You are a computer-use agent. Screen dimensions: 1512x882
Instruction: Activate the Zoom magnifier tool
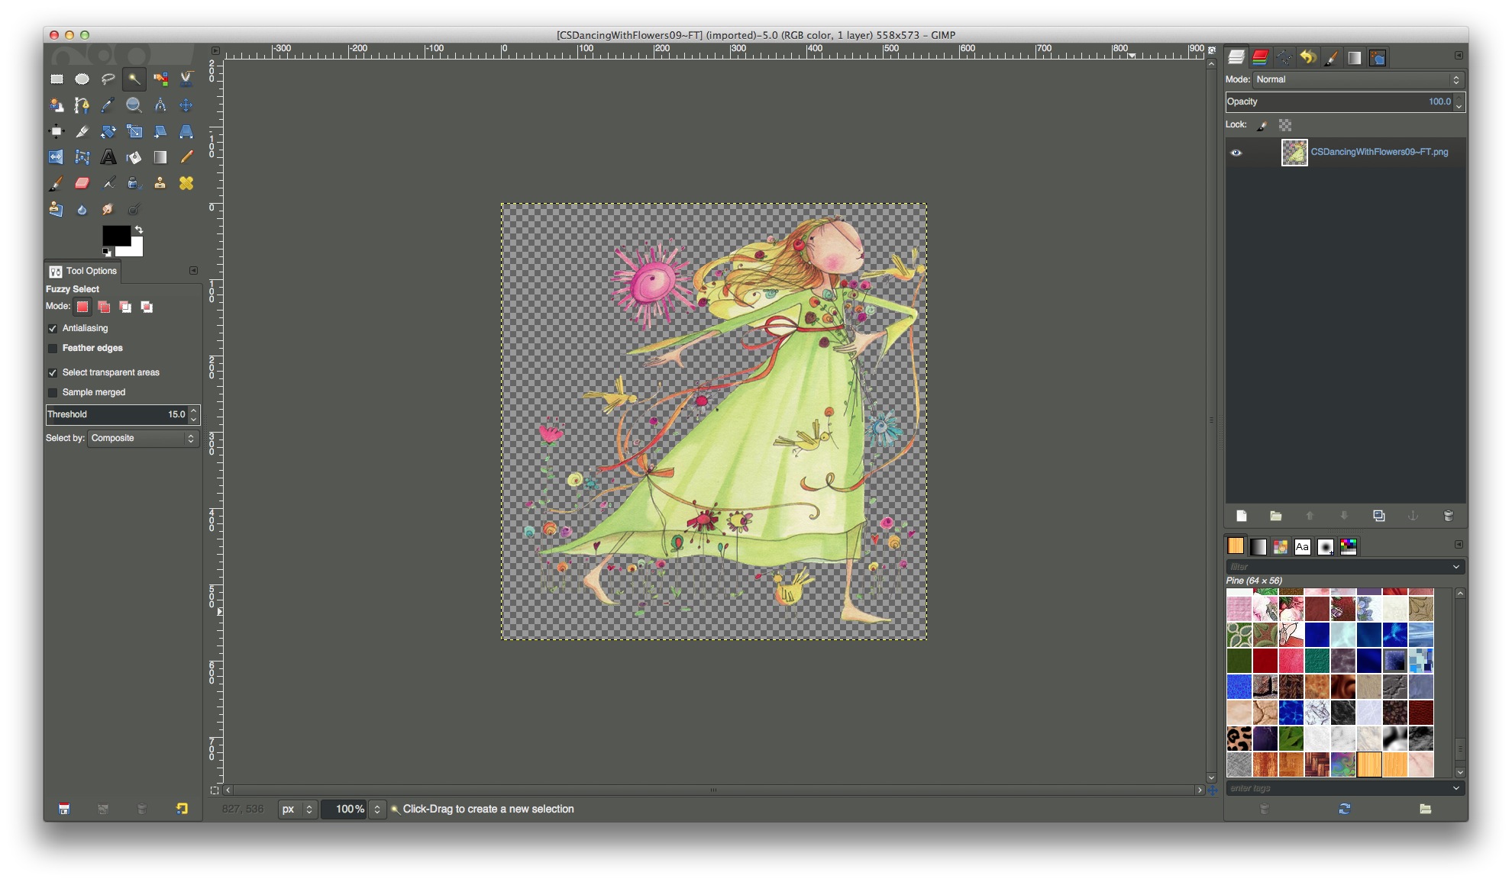(134, 105)
